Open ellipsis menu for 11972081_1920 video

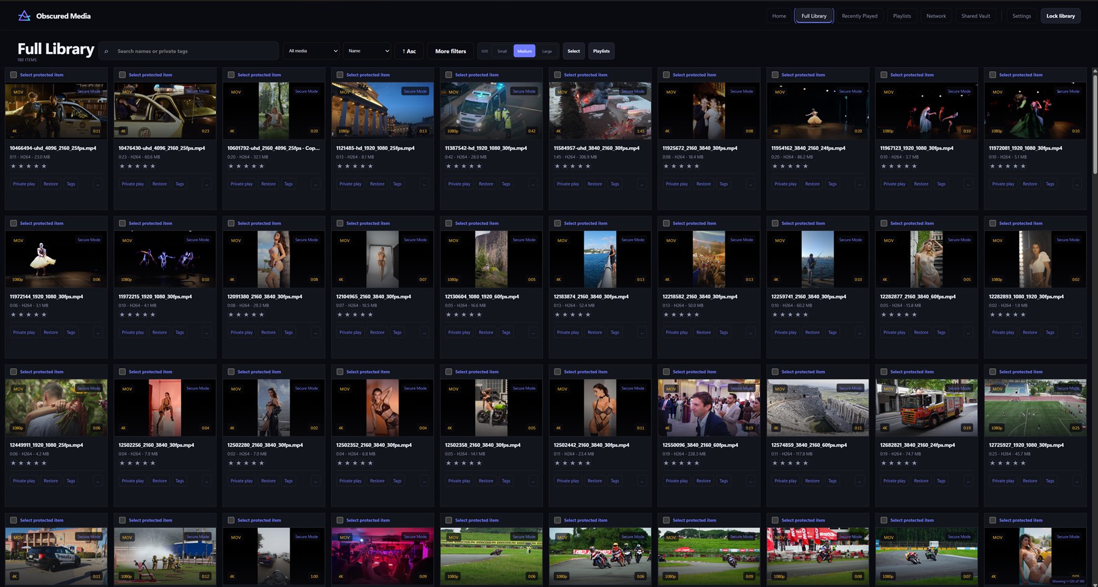pyautogui.click(x=1077, y=184)
